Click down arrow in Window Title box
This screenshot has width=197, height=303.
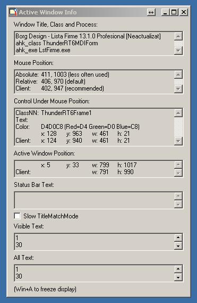coord(178,51)
